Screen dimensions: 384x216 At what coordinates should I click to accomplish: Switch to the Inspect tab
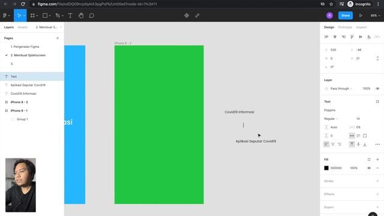pyautogui.click(x=361, y=27)
